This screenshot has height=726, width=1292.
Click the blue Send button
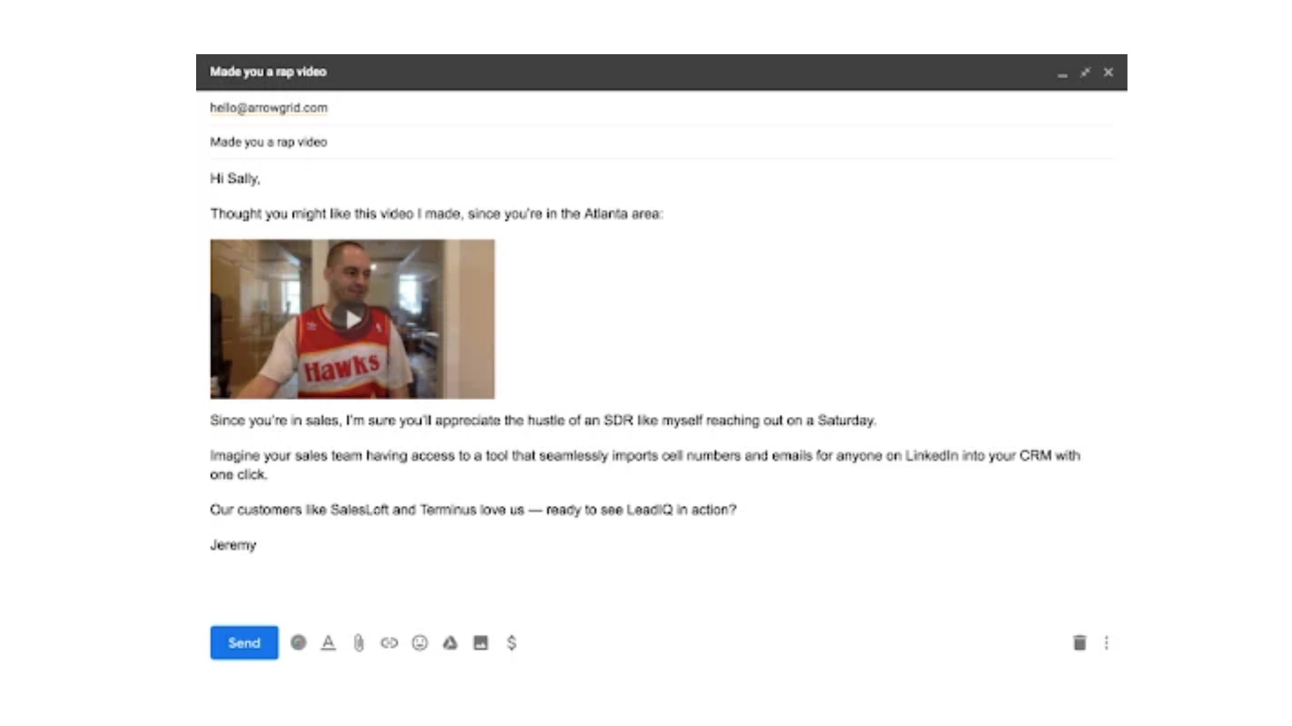[x=244, y=642]
